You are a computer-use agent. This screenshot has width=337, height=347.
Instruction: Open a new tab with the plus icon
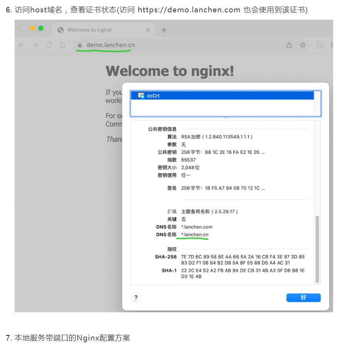[x=164, y=30]
